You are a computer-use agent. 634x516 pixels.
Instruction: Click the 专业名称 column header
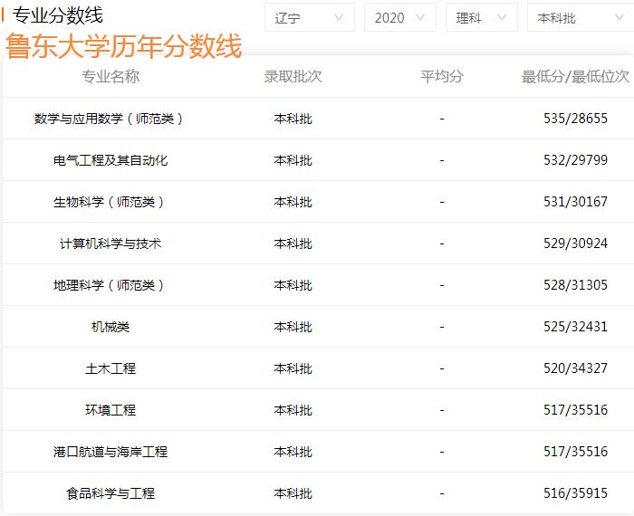pyautogui.click(x=110, y=76)
